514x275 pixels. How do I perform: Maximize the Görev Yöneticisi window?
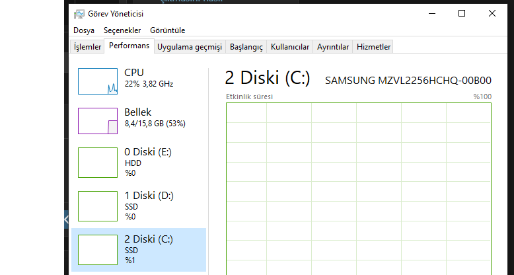462,13
